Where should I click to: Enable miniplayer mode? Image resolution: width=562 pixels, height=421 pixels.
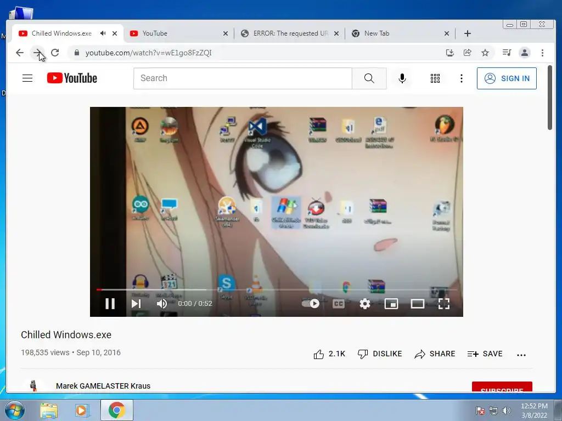click(x=391, y=304)
